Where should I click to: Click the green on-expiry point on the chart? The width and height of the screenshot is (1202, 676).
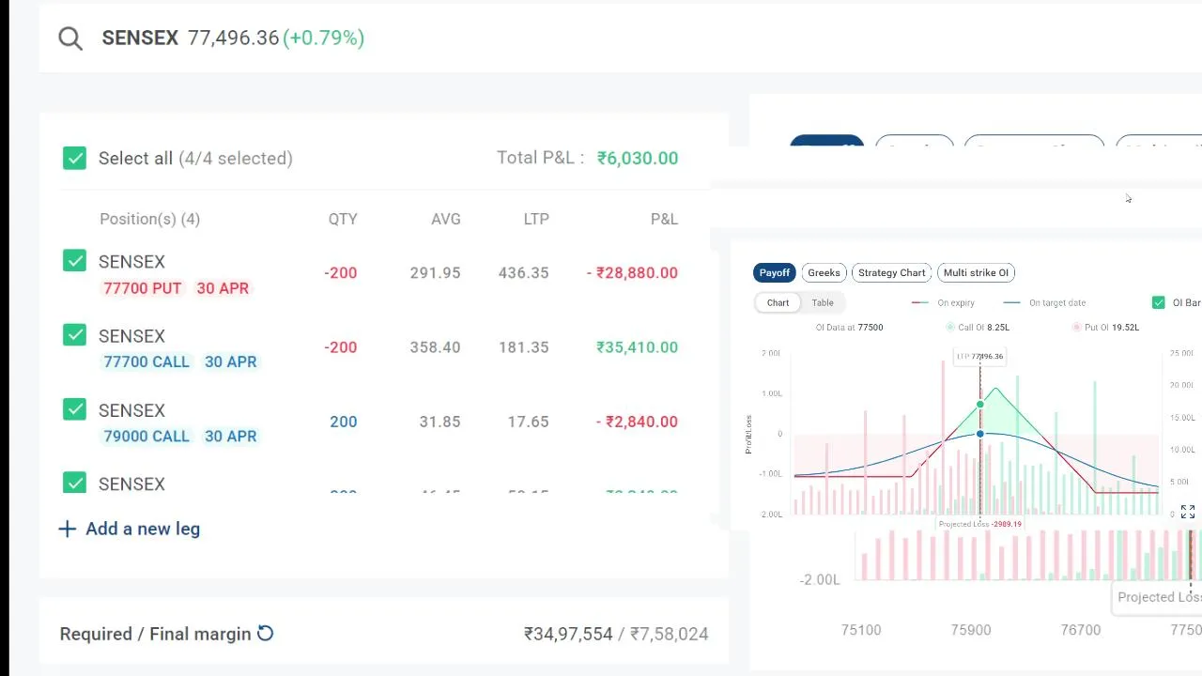[980, 405]
